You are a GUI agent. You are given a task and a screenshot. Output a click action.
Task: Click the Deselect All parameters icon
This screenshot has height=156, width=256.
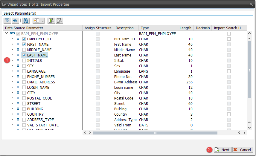pos(59,21)
